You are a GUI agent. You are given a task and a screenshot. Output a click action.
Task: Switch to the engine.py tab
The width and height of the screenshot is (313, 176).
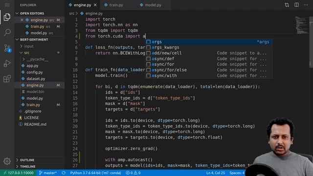(83, 5)
